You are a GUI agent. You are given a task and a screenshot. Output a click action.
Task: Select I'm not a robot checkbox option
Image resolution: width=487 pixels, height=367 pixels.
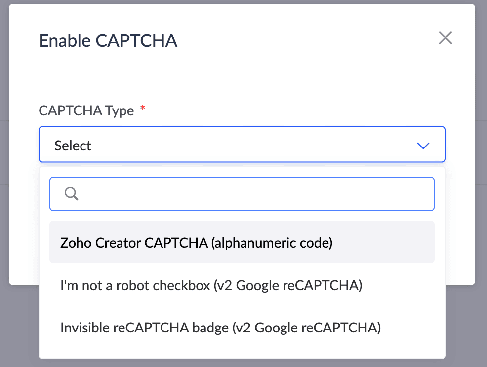pos(211,285)
